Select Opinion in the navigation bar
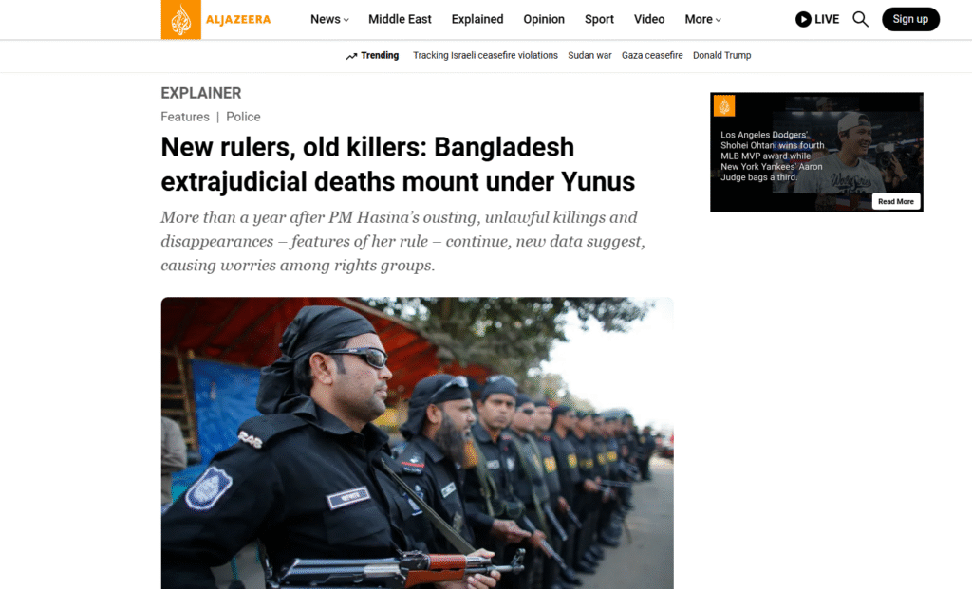972x589 pixels. point(544,19)
